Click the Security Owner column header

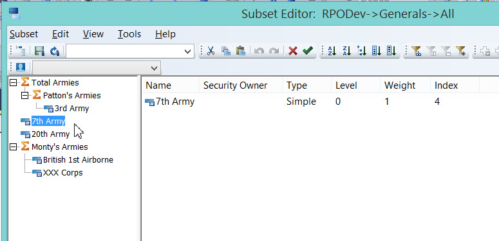(241, 85)
